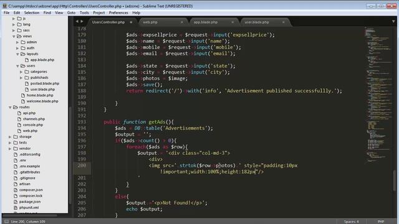Open the Project menu
The width and height of the screenshot is (399, 224).
[x=99, y=12]
